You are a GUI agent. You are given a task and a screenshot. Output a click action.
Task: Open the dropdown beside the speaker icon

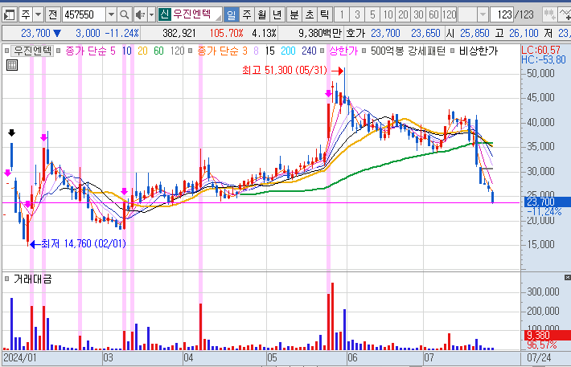[151, 15]
